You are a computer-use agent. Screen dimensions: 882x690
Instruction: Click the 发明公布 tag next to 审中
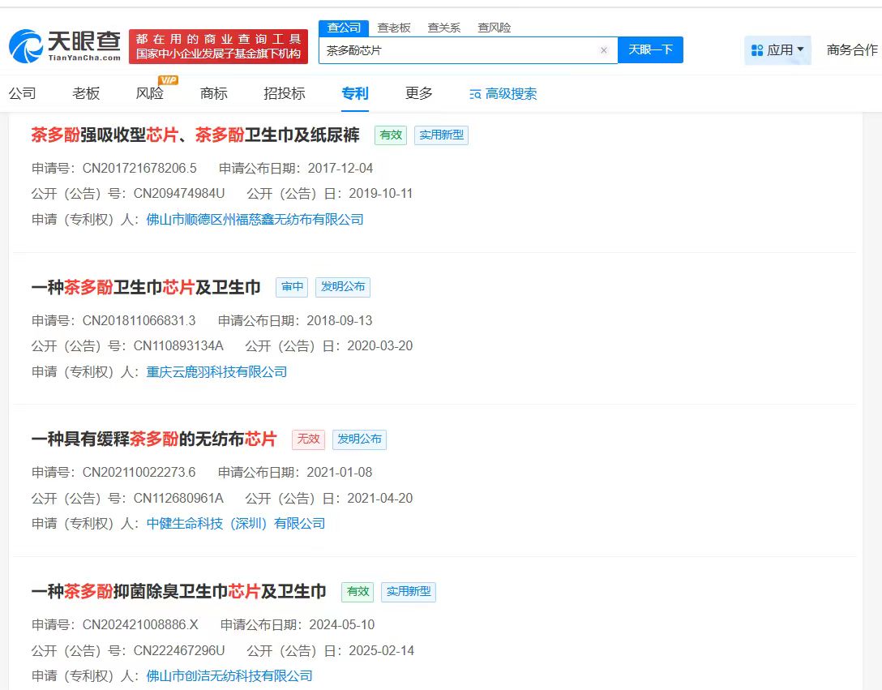343,287
